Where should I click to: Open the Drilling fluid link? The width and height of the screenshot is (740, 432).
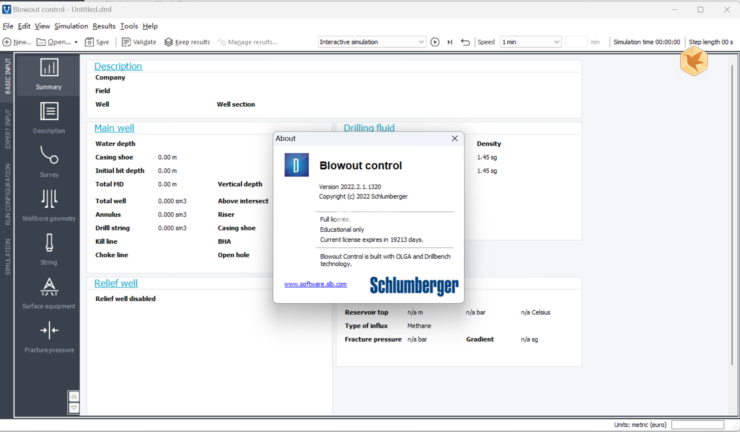tap(369, 128)
